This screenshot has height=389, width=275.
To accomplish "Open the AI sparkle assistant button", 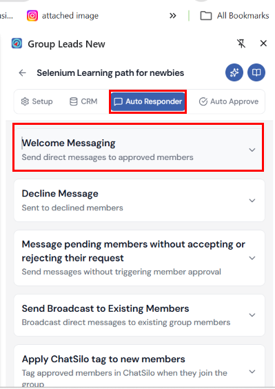I will coord(234,72).
